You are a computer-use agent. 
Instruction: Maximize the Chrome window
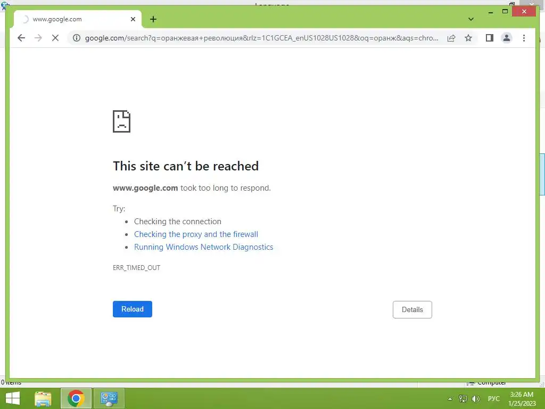[505, 12]
